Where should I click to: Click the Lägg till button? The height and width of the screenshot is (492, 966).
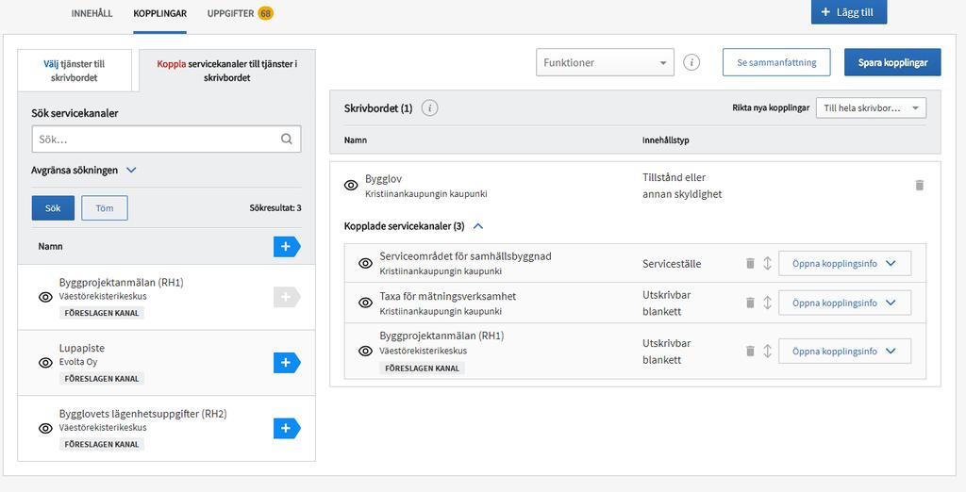click(849, 12)
